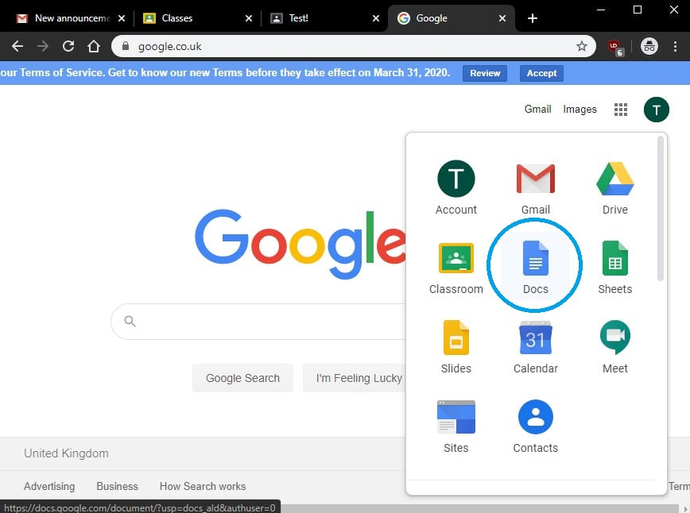This screenshot has width=690, height=513.
Task: Open Google Contacts
Action: point(535,425)
